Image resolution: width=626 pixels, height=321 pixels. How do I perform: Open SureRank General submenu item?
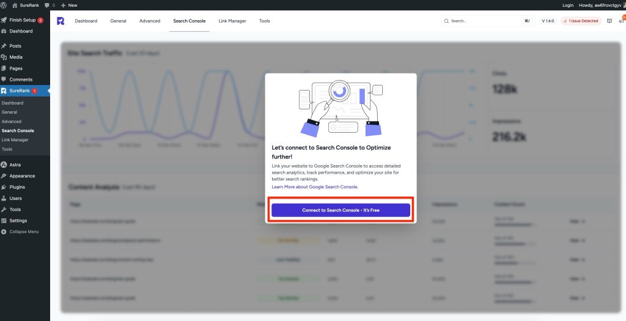(x=9, y=112)
